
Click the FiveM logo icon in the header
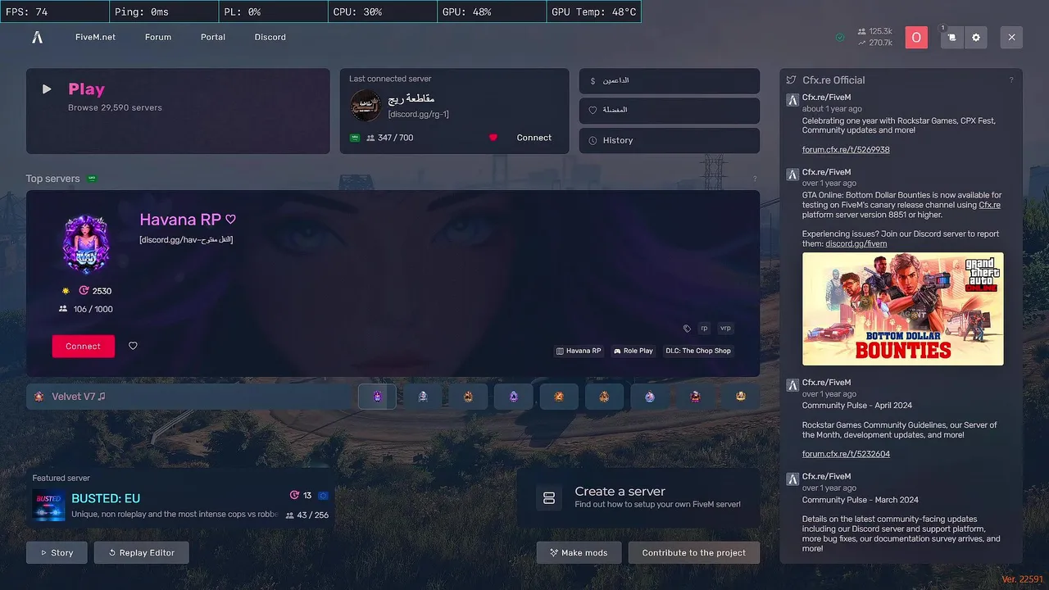(37, 37)
